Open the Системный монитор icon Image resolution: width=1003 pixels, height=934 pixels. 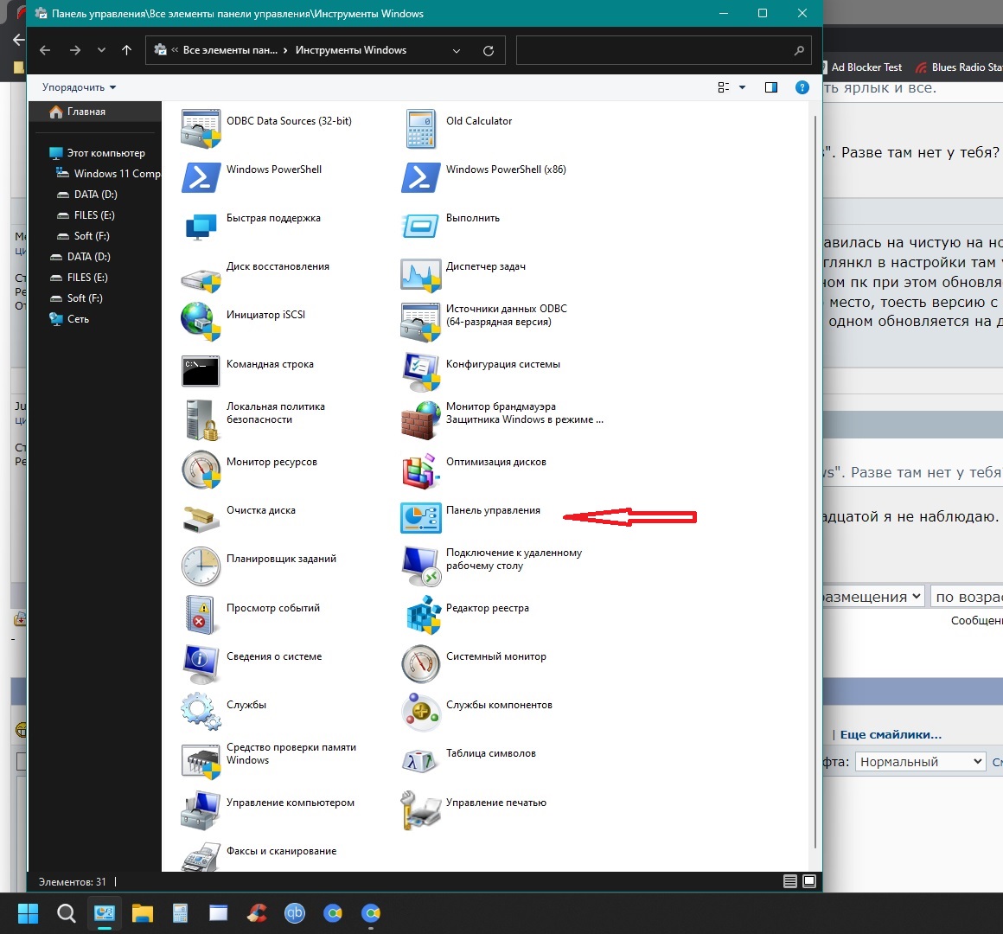(420, 664)
